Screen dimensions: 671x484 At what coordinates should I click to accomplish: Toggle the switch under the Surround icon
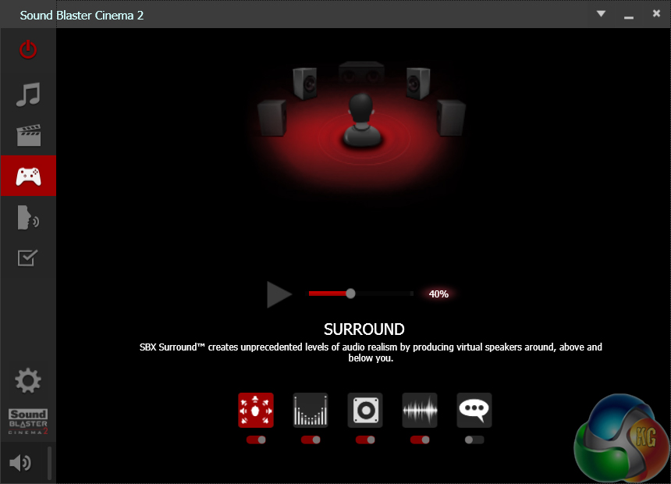point(256,440)
